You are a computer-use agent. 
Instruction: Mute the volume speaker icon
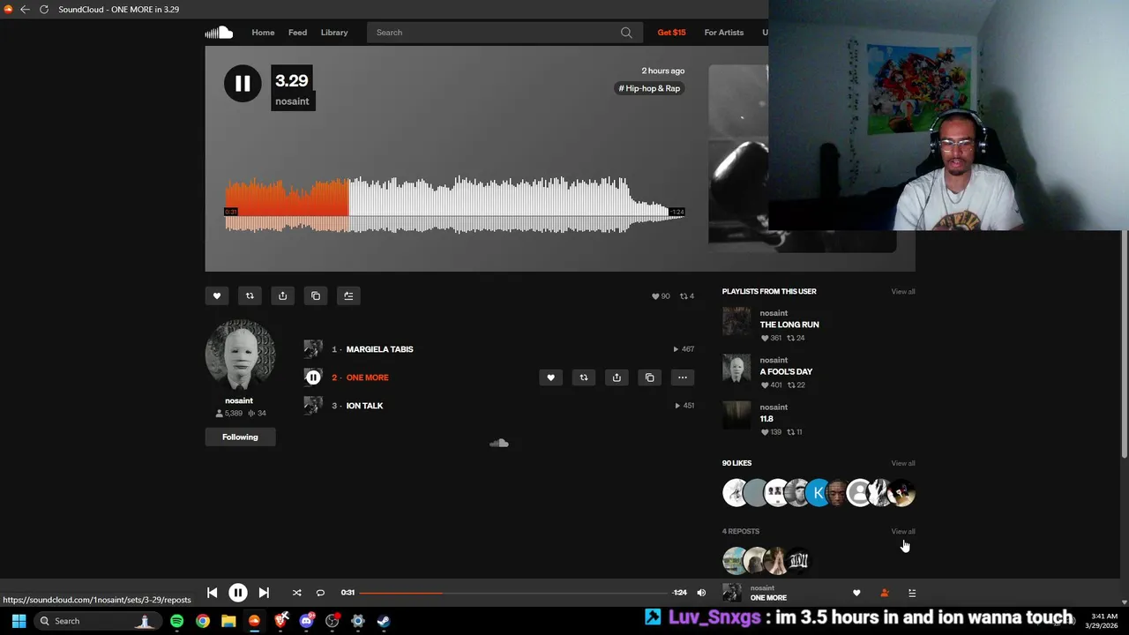click(701, 593)
